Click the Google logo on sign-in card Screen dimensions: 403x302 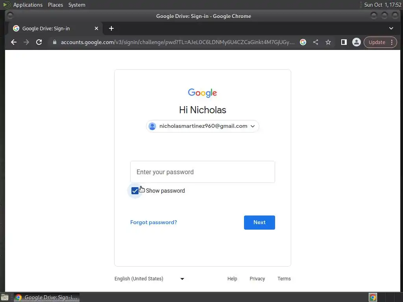[203, 93]
